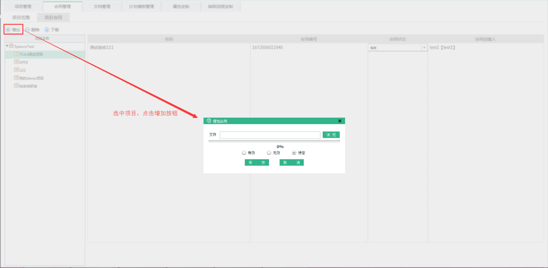The height and width of the screenshot is (268, 548).
Task: Select the 待定 radio button
Action: [x=294, y=153]
